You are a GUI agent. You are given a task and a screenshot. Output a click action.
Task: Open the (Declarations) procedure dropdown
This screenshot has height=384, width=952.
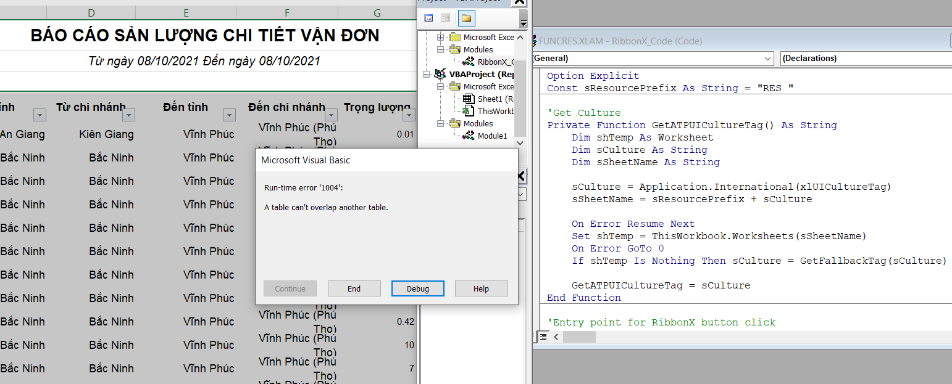coord(866,59)
